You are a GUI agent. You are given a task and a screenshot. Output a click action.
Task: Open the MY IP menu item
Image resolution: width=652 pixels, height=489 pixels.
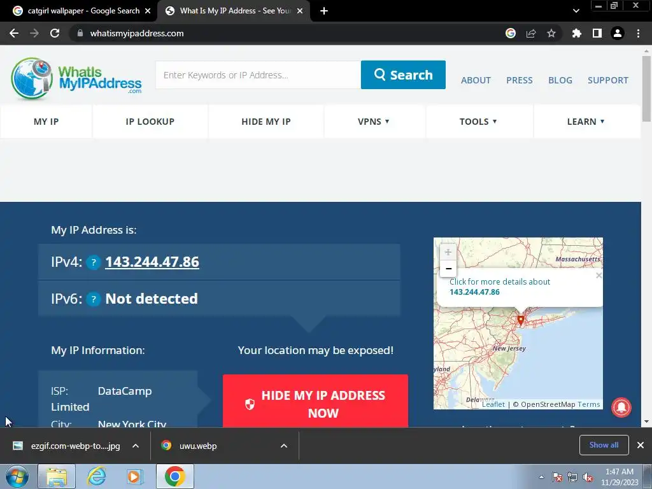[46, 122]
